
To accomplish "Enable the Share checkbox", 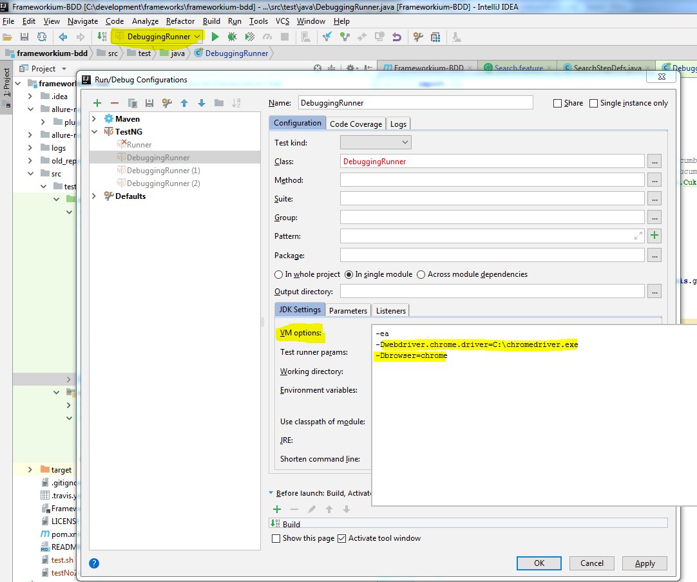I will [557, 103].
